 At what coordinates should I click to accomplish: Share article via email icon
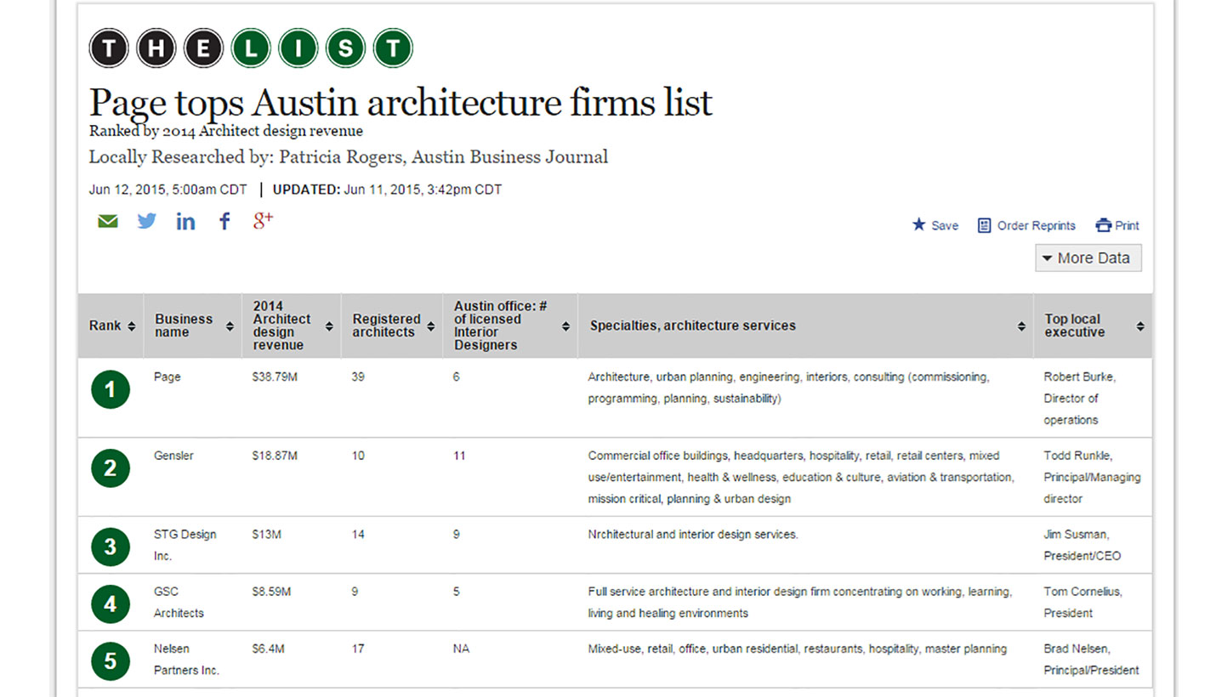click(107, 222)
